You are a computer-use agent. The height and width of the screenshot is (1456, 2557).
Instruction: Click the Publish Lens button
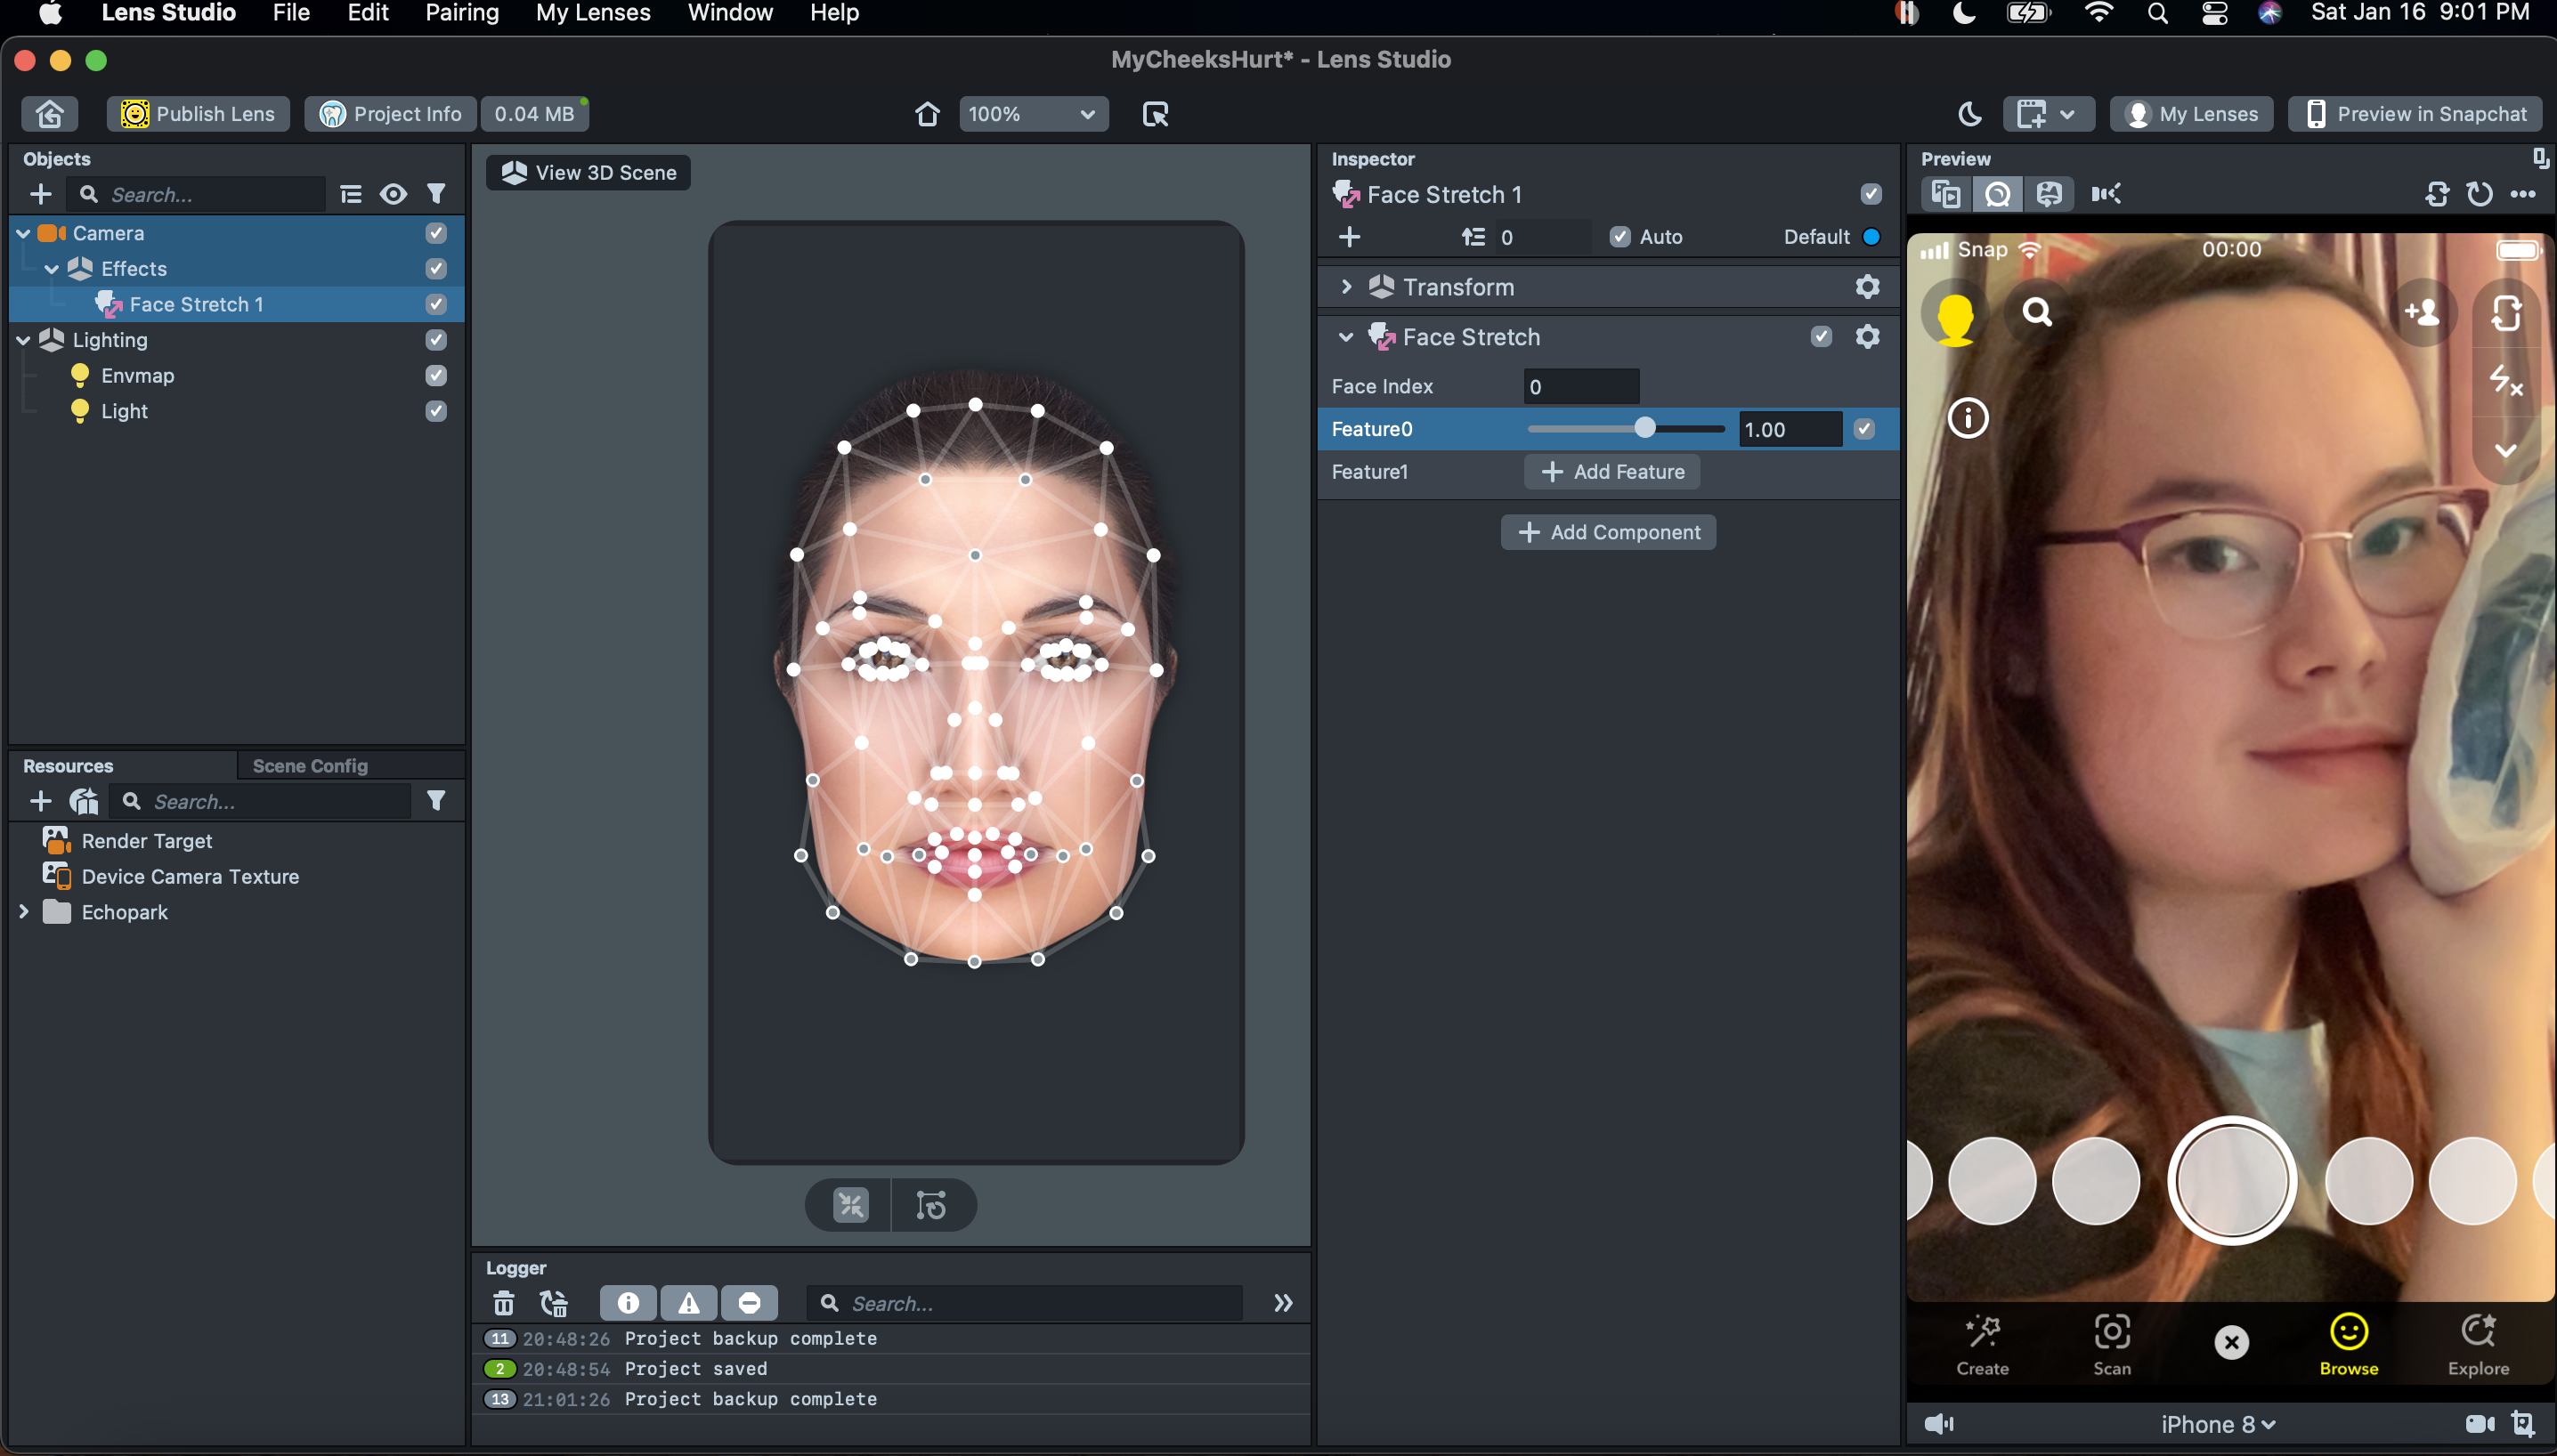click(x=198, y=114)
